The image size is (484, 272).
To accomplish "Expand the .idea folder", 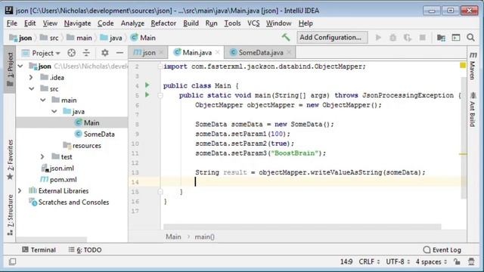I will point(31,77).
